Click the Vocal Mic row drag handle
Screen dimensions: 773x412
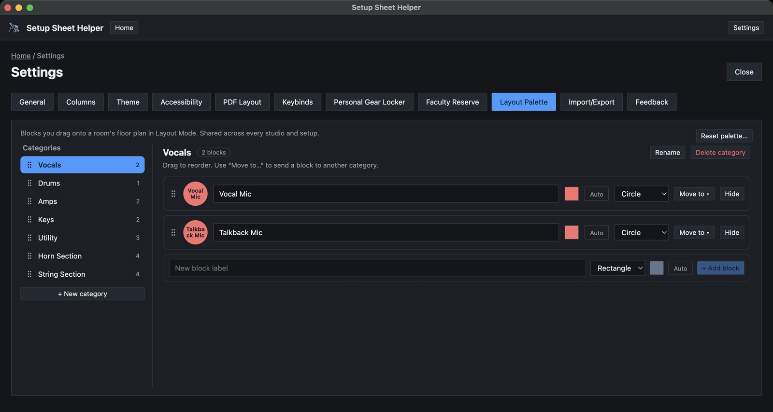(x=173, y=194)
